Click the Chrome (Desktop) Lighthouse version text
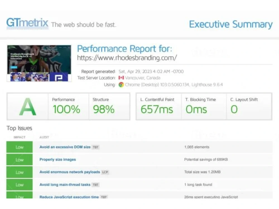Viewport: 279px width, 209px height. pyautogui.click(x=174, y=85)
